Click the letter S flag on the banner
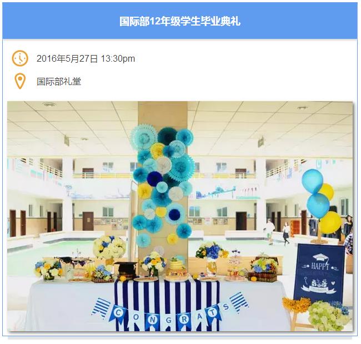The image size is (361, 344). tap(226, 306)
